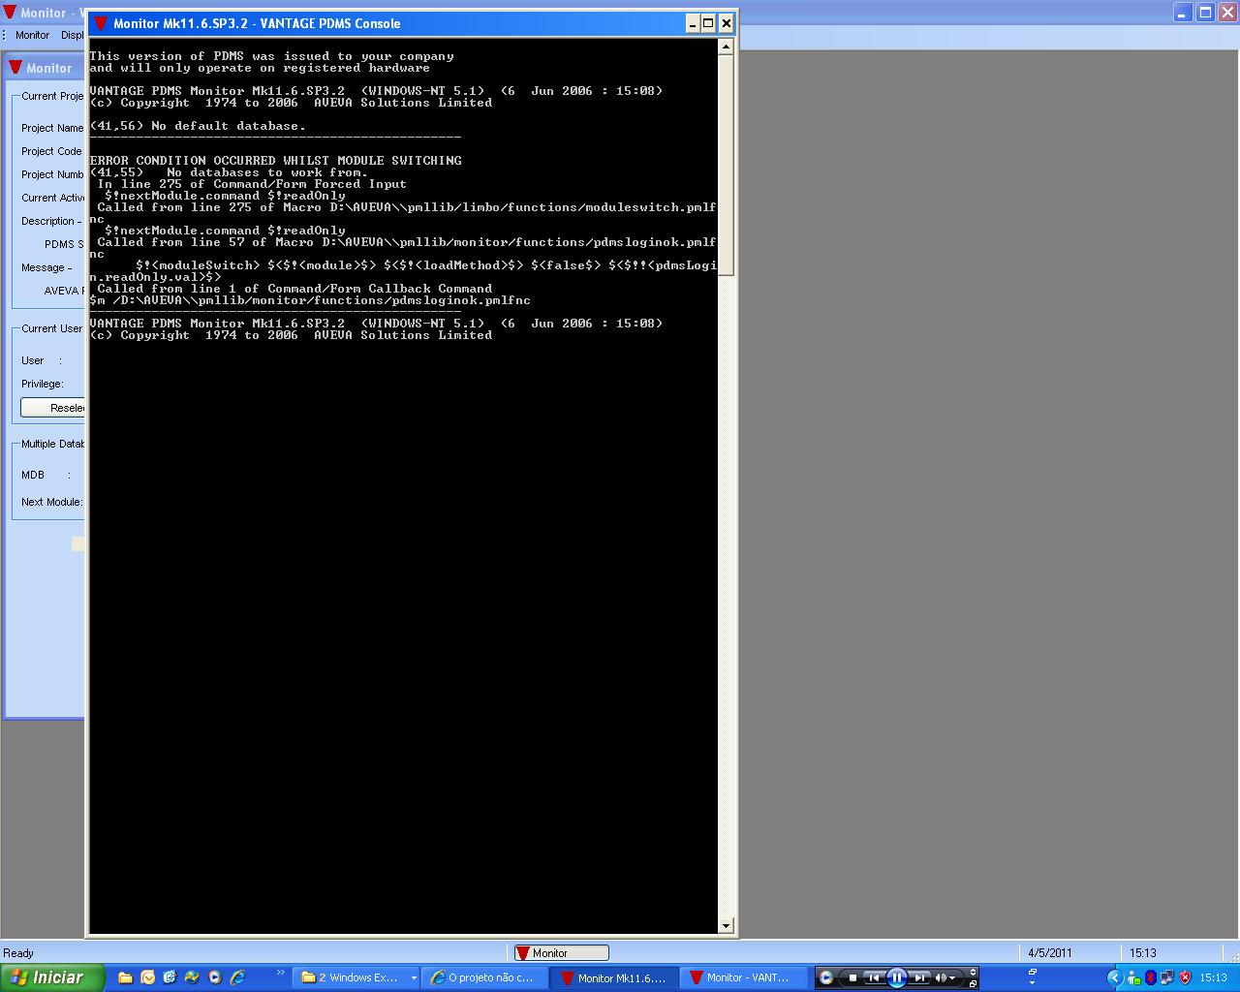Click the date 4/5/2011 in the status bar

(1049, 953)
